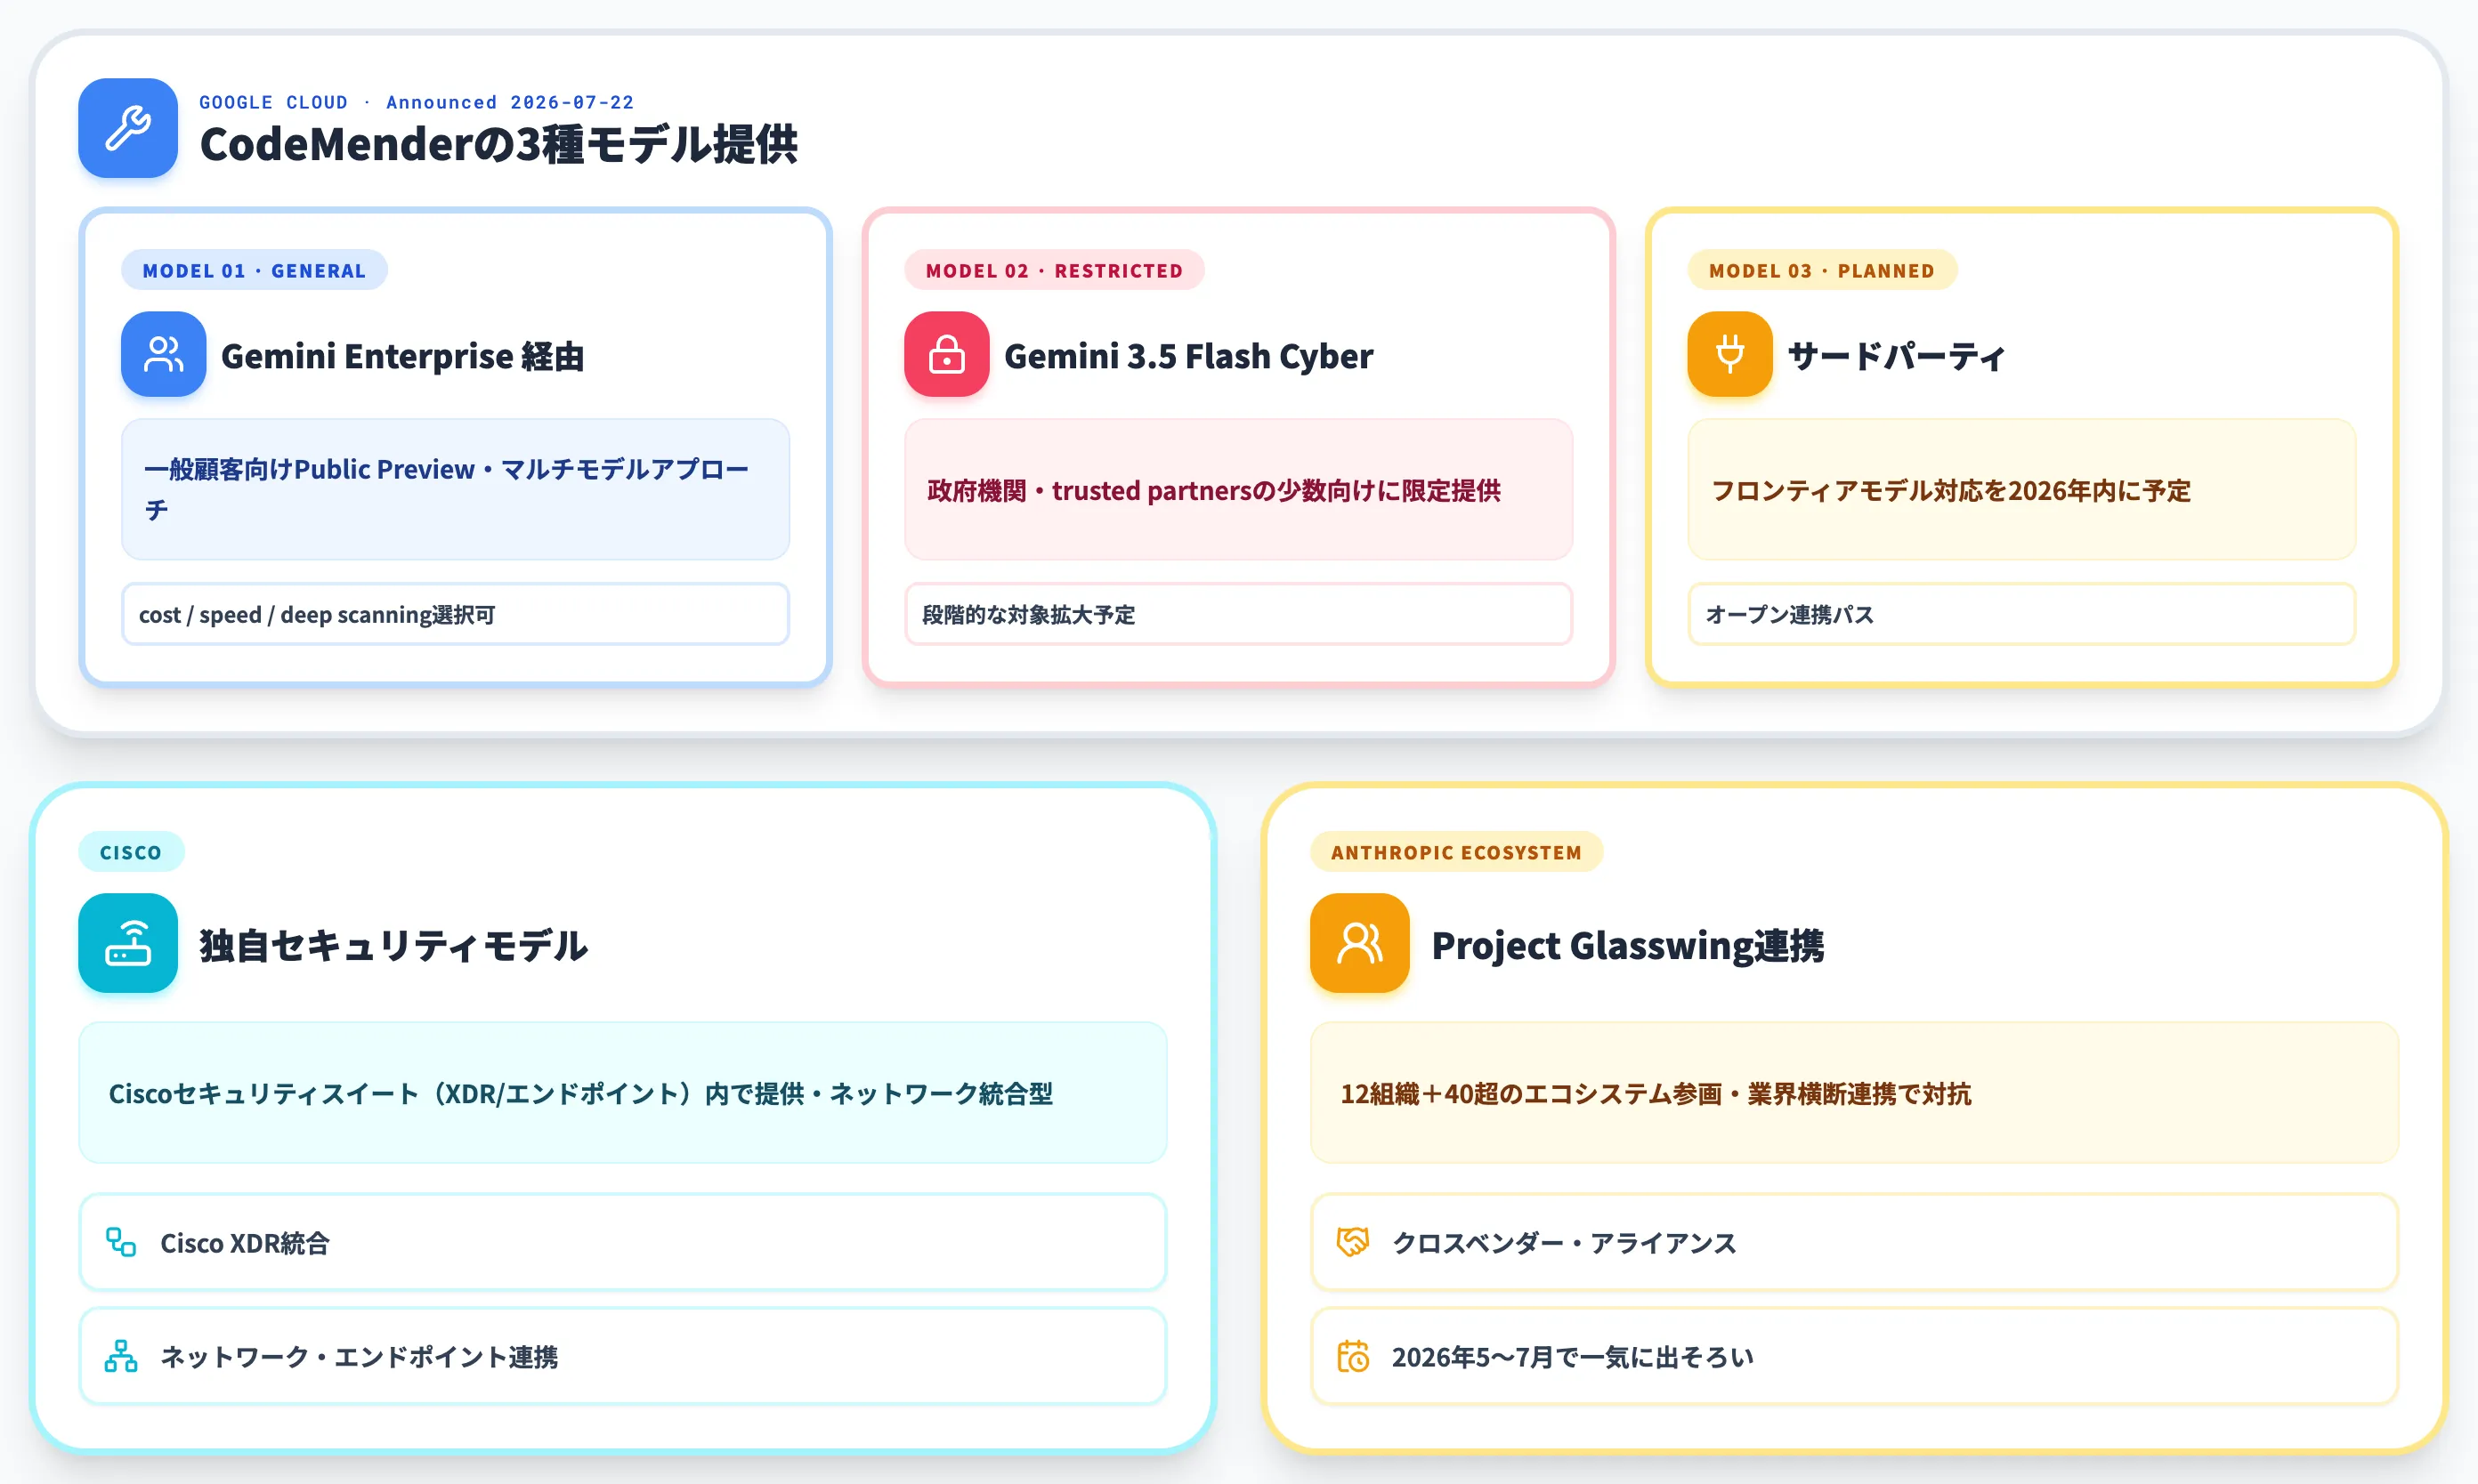Click the blue wrench icon beside CodeMender title
The height and width of the screenshot is (1484, 2478).
coord(128,128)
